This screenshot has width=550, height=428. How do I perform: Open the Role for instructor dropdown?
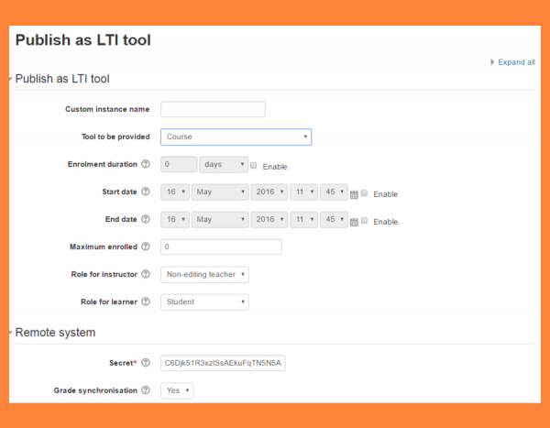tap(204, 274)
